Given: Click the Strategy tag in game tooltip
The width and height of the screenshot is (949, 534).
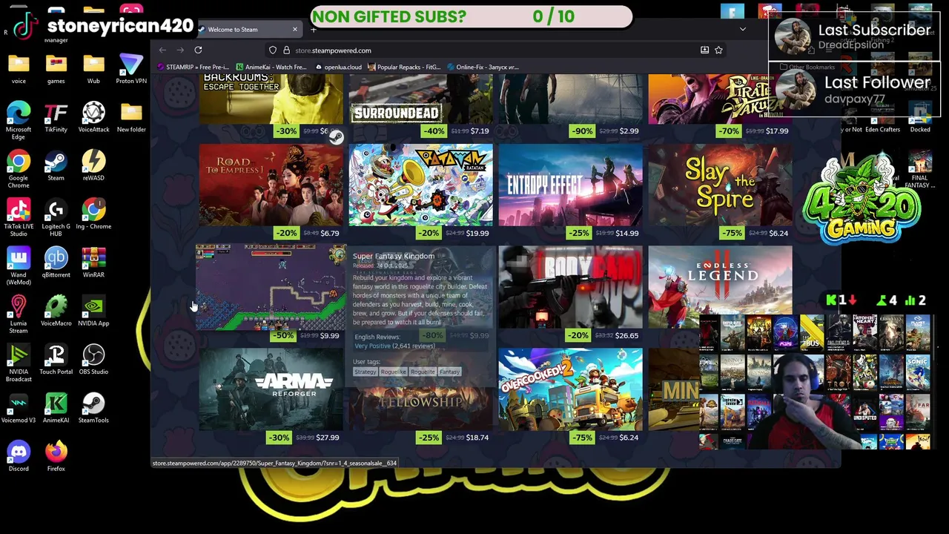Looking at the screenshot, I should 366,372.
